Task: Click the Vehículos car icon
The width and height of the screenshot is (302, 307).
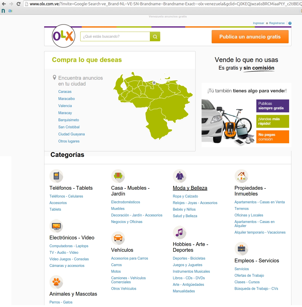Action: click(118, 238)
